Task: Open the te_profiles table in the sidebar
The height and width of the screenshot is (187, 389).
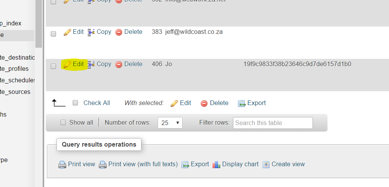Action: click(14, 69)
